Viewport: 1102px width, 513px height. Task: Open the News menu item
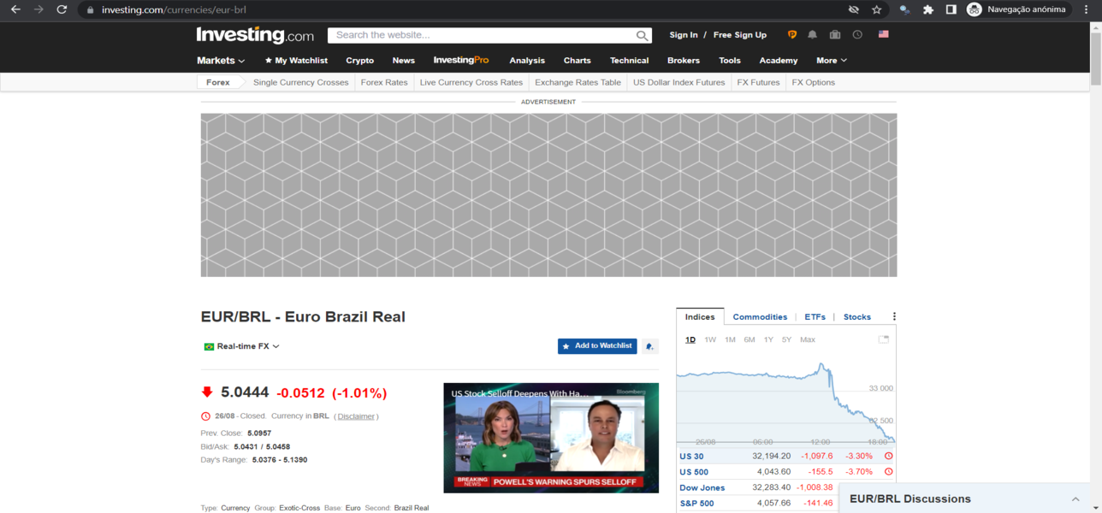click(404, 61)
